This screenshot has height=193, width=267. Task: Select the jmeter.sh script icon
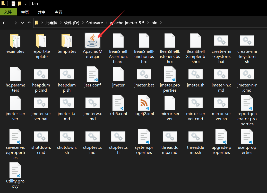(x=195, y=74)
